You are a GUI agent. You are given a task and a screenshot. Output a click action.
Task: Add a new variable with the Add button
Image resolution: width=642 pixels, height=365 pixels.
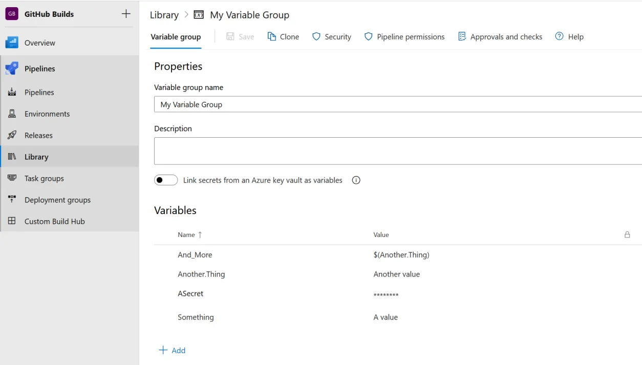(x=173, y=350)
